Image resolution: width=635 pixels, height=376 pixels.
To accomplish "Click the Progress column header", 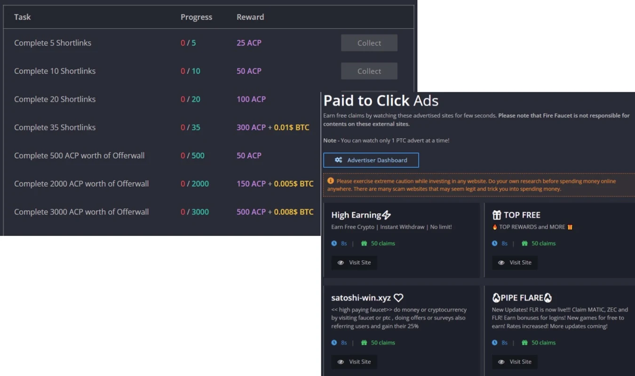I will (x=196, y=17).
